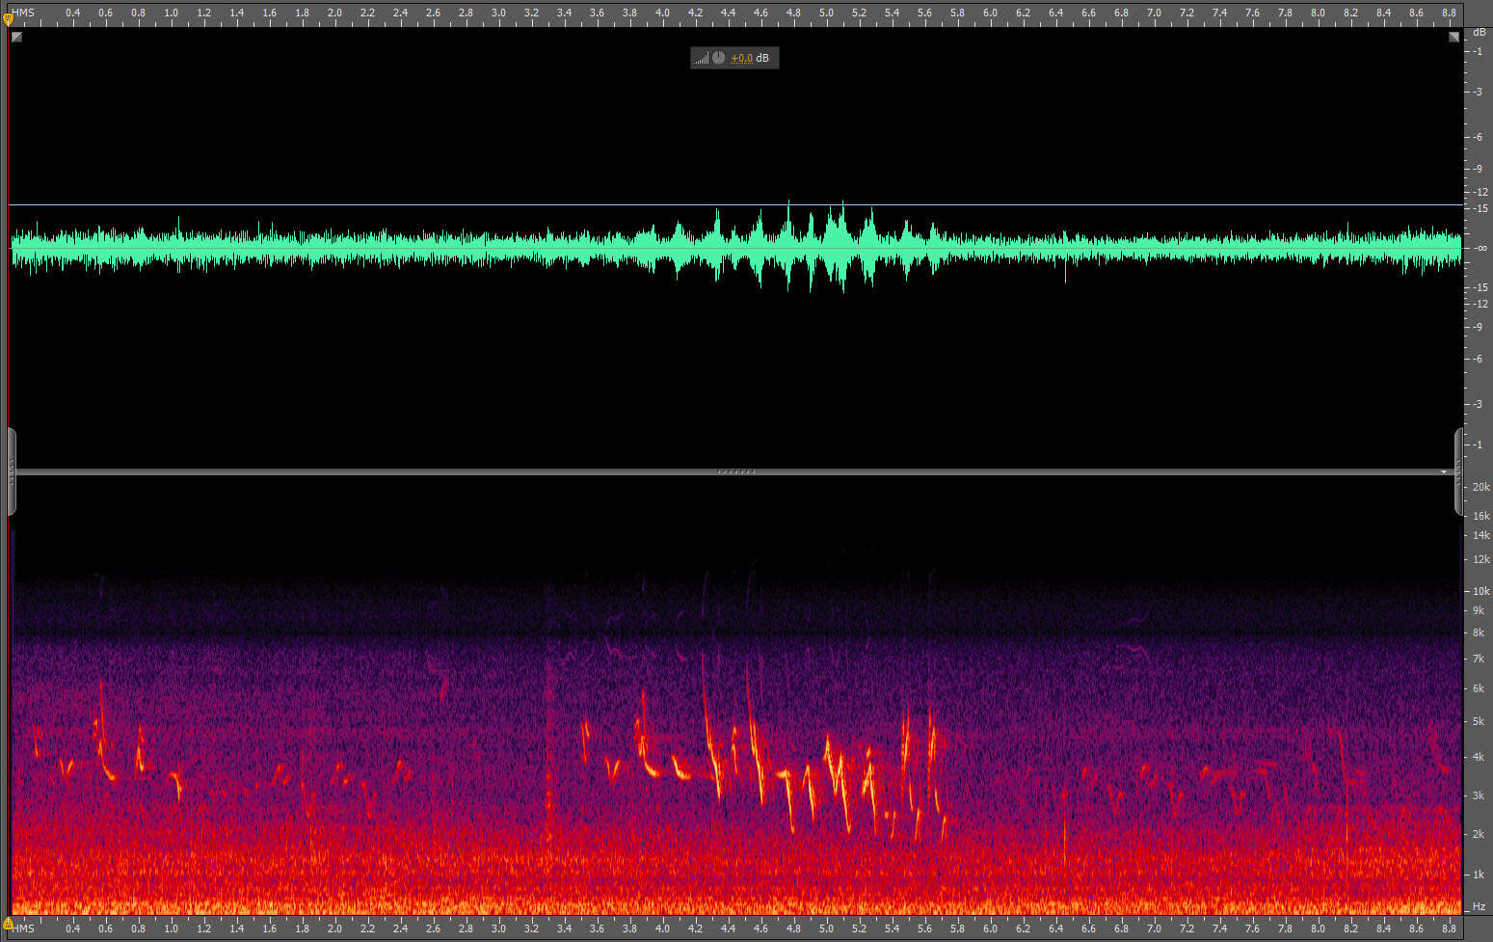
Task: Click the 4.8 mark on the top time ruler
Action: pyautogui.click(x=793, y=13)
